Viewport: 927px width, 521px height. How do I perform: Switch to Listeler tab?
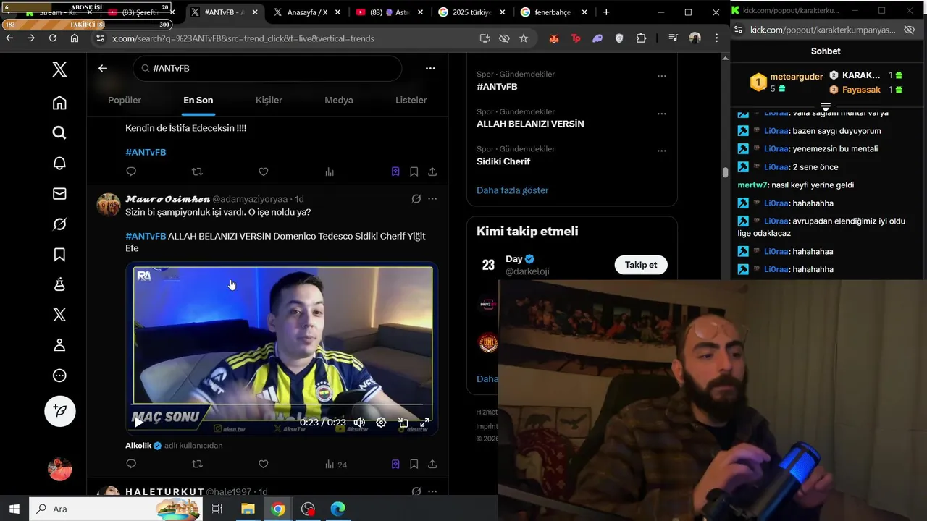[411, 100]
